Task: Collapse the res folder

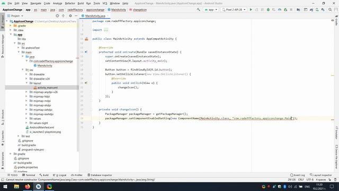Action: tap(23, 70)
